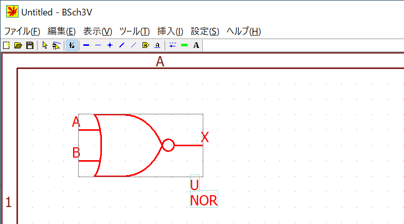
Task: Open the 挿入(I) menu
Action: tap(170, 31)
